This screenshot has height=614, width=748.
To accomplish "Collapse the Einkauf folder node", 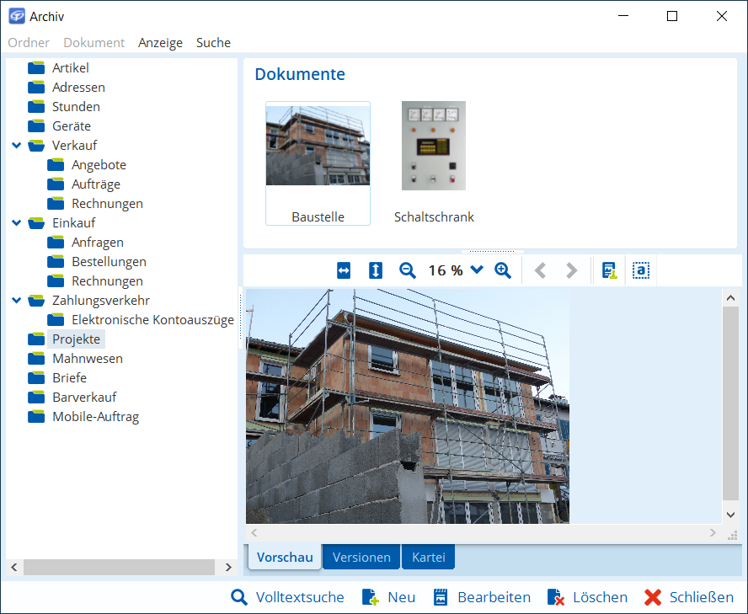I will pos(16,223).
